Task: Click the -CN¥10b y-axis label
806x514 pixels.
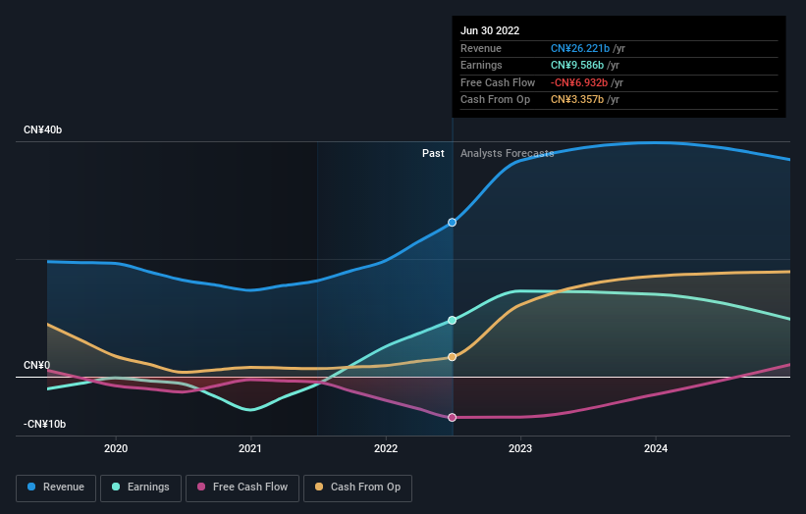Action: [x=45, y=424]
